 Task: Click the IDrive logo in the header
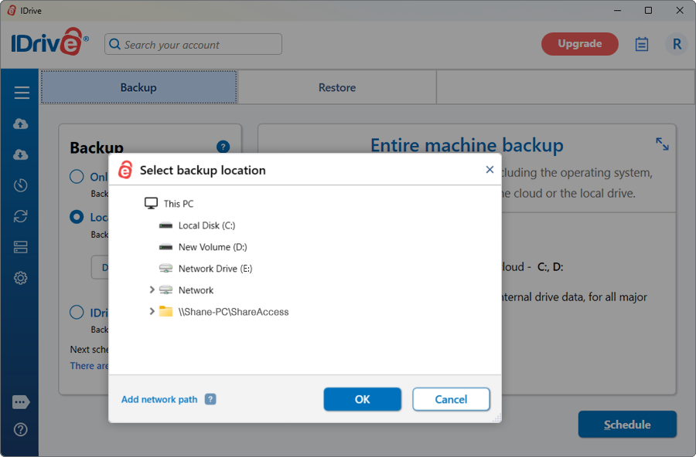coord(49,42)
